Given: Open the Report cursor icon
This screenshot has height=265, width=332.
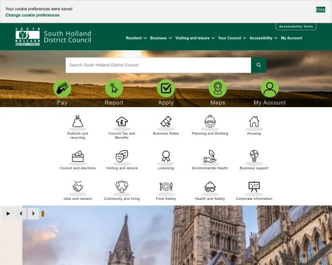Looking at the screenshot, I should (x=114, y=88).
